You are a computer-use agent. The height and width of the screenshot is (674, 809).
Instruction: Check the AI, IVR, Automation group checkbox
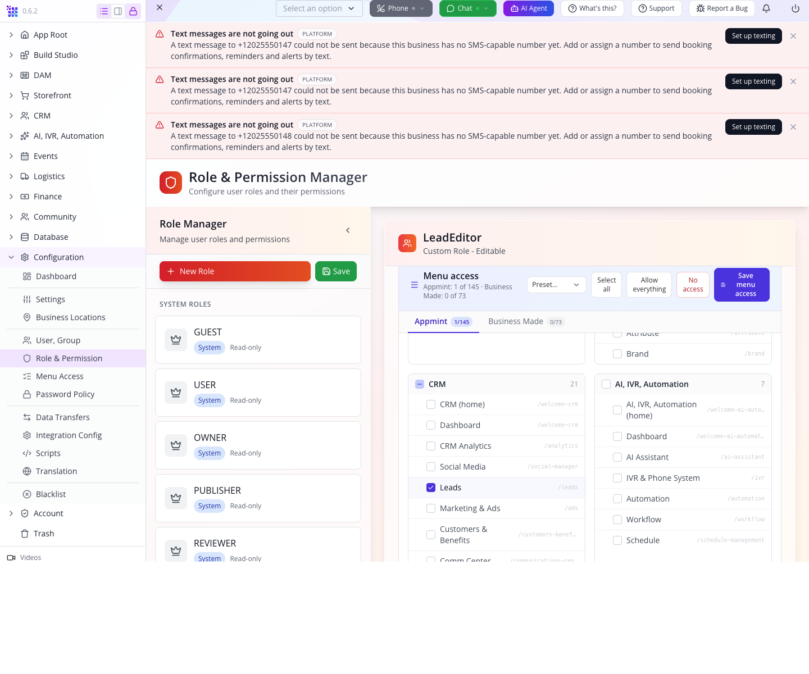point(606,384)
